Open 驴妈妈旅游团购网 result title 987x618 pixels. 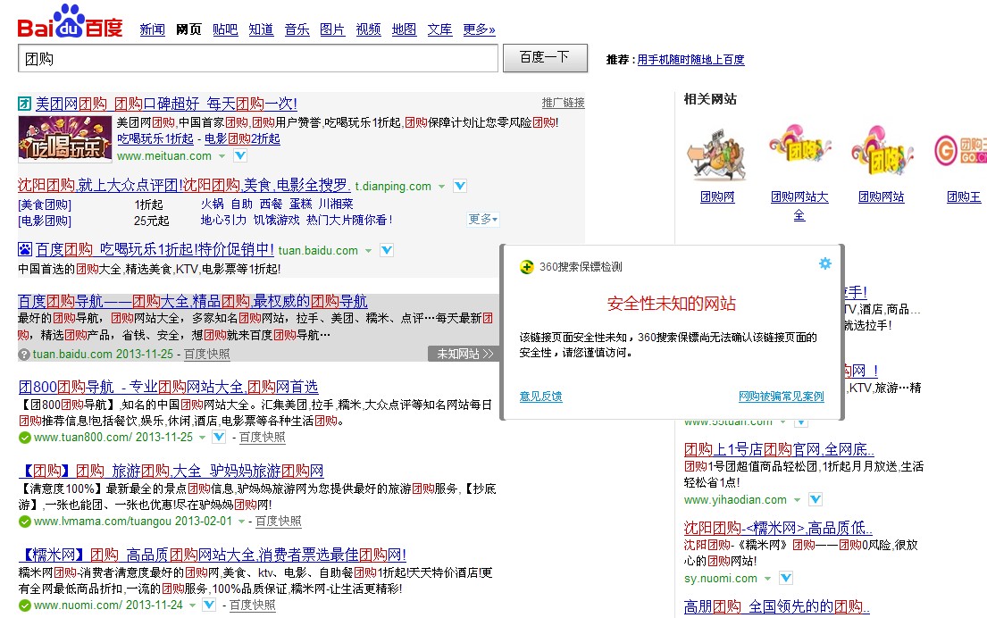click(x=171, y=471)
